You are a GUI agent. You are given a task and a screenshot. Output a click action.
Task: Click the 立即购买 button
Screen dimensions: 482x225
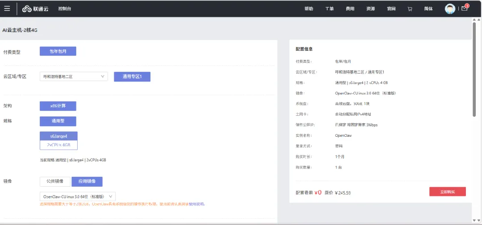(x=448, y=192)
